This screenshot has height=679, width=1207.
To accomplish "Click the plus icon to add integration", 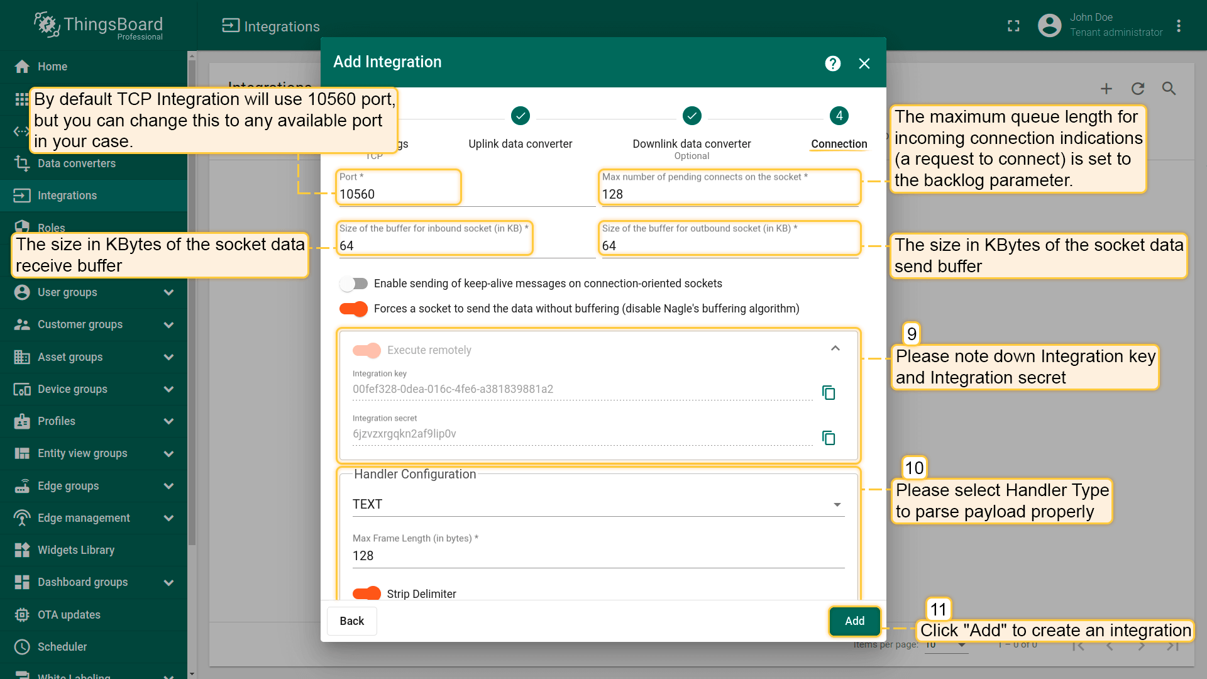I will pyautogui.click(x=1106, y=89).
